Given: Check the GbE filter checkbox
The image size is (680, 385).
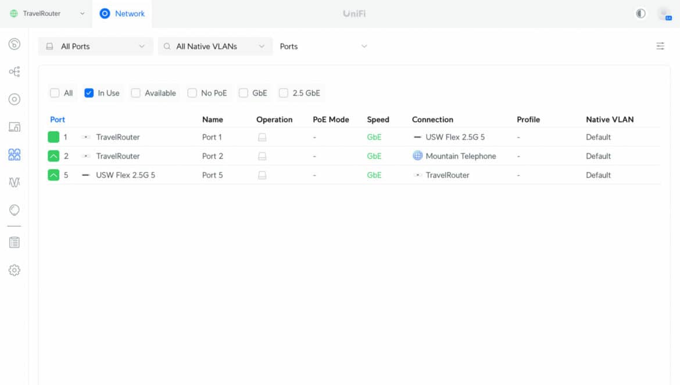Looking at the screenshot, I should (x=244, y=93).
